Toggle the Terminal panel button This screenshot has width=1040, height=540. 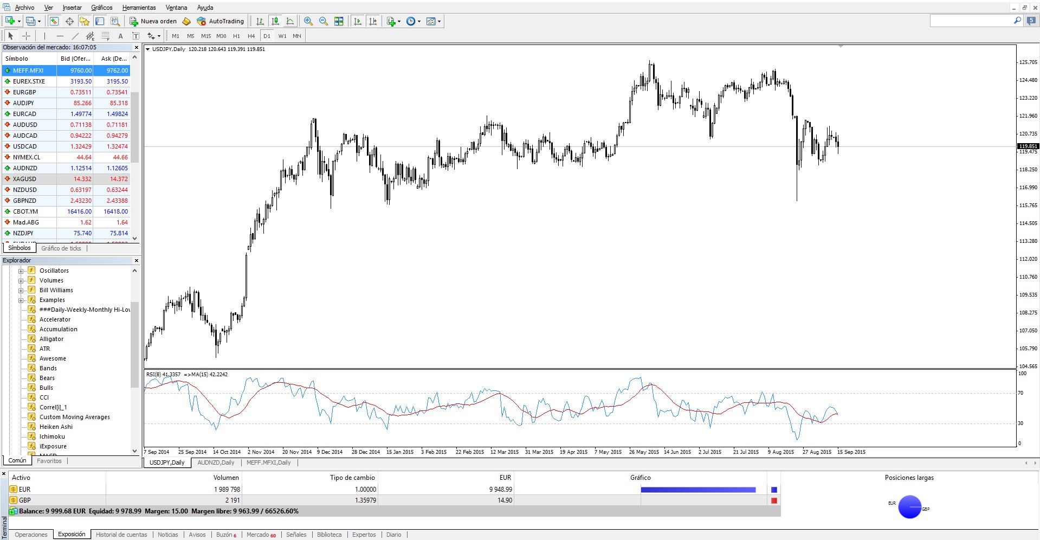(100, 21)
